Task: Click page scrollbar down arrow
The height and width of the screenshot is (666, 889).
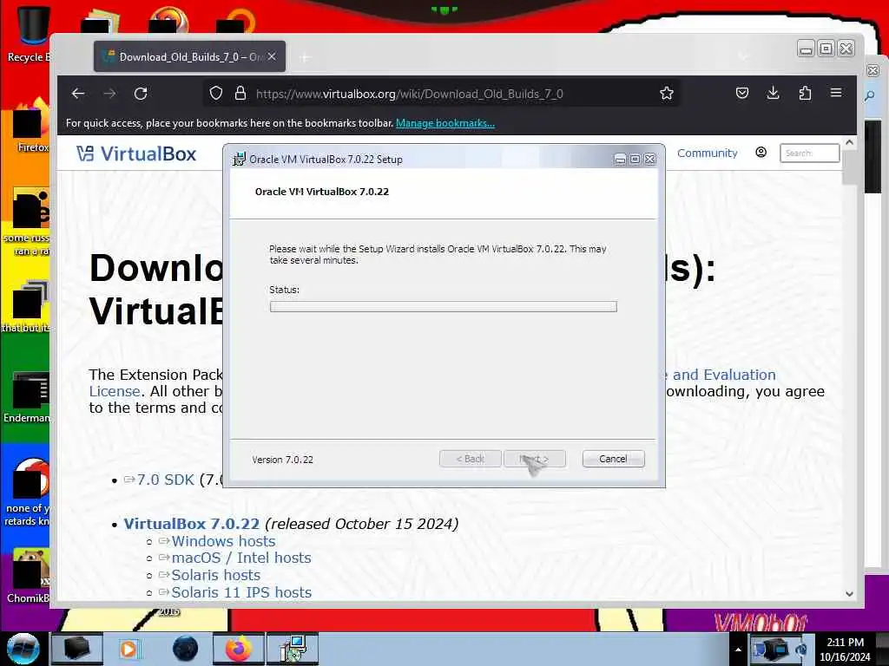Action: [x=849, y=594]
